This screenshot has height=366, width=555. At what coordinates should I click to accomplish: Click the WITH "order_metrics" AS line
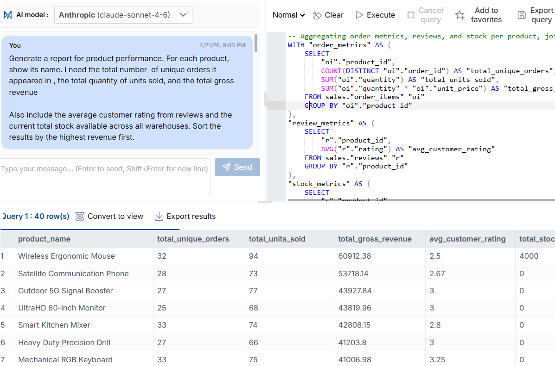click(339, 45)
